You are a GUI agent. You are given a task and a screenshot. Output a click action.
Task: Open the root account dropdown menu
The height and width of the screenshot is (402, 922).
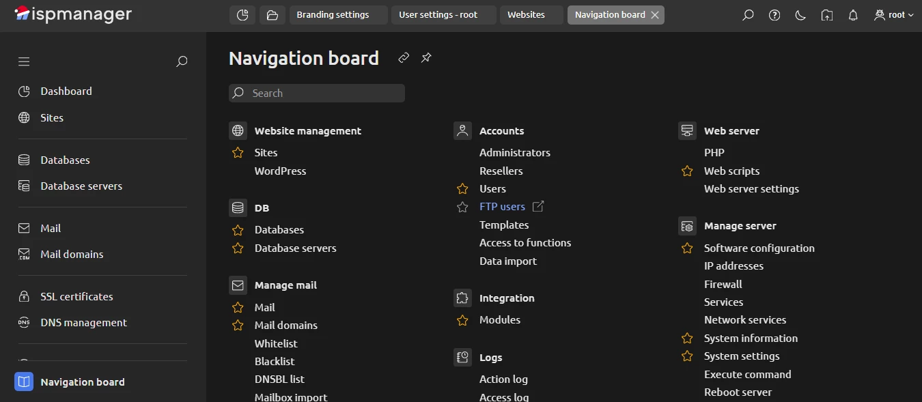click(893, 14)
